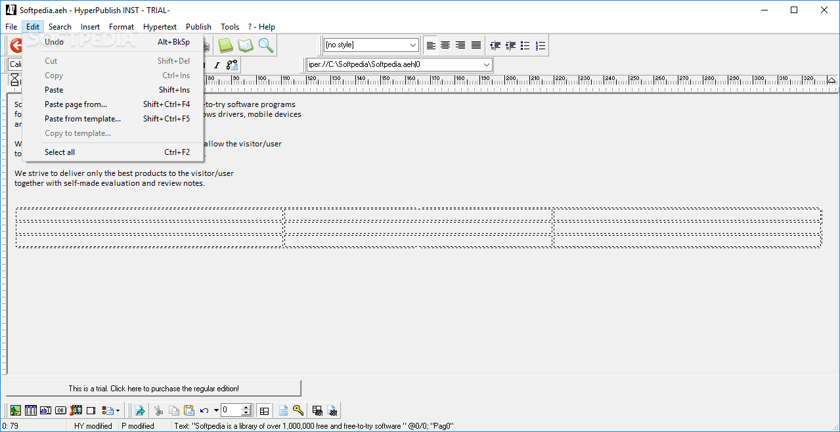The width and height of the screenshot is (840, 432).
Task: Open the magnifying glass search tool
Action: [266, 45]
